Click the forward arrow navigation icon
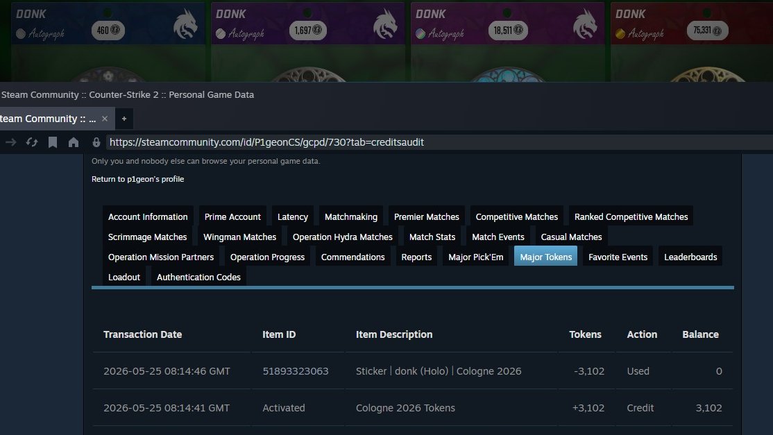The width and height of the screenshot is (773, 435). [x=11, y=142]
